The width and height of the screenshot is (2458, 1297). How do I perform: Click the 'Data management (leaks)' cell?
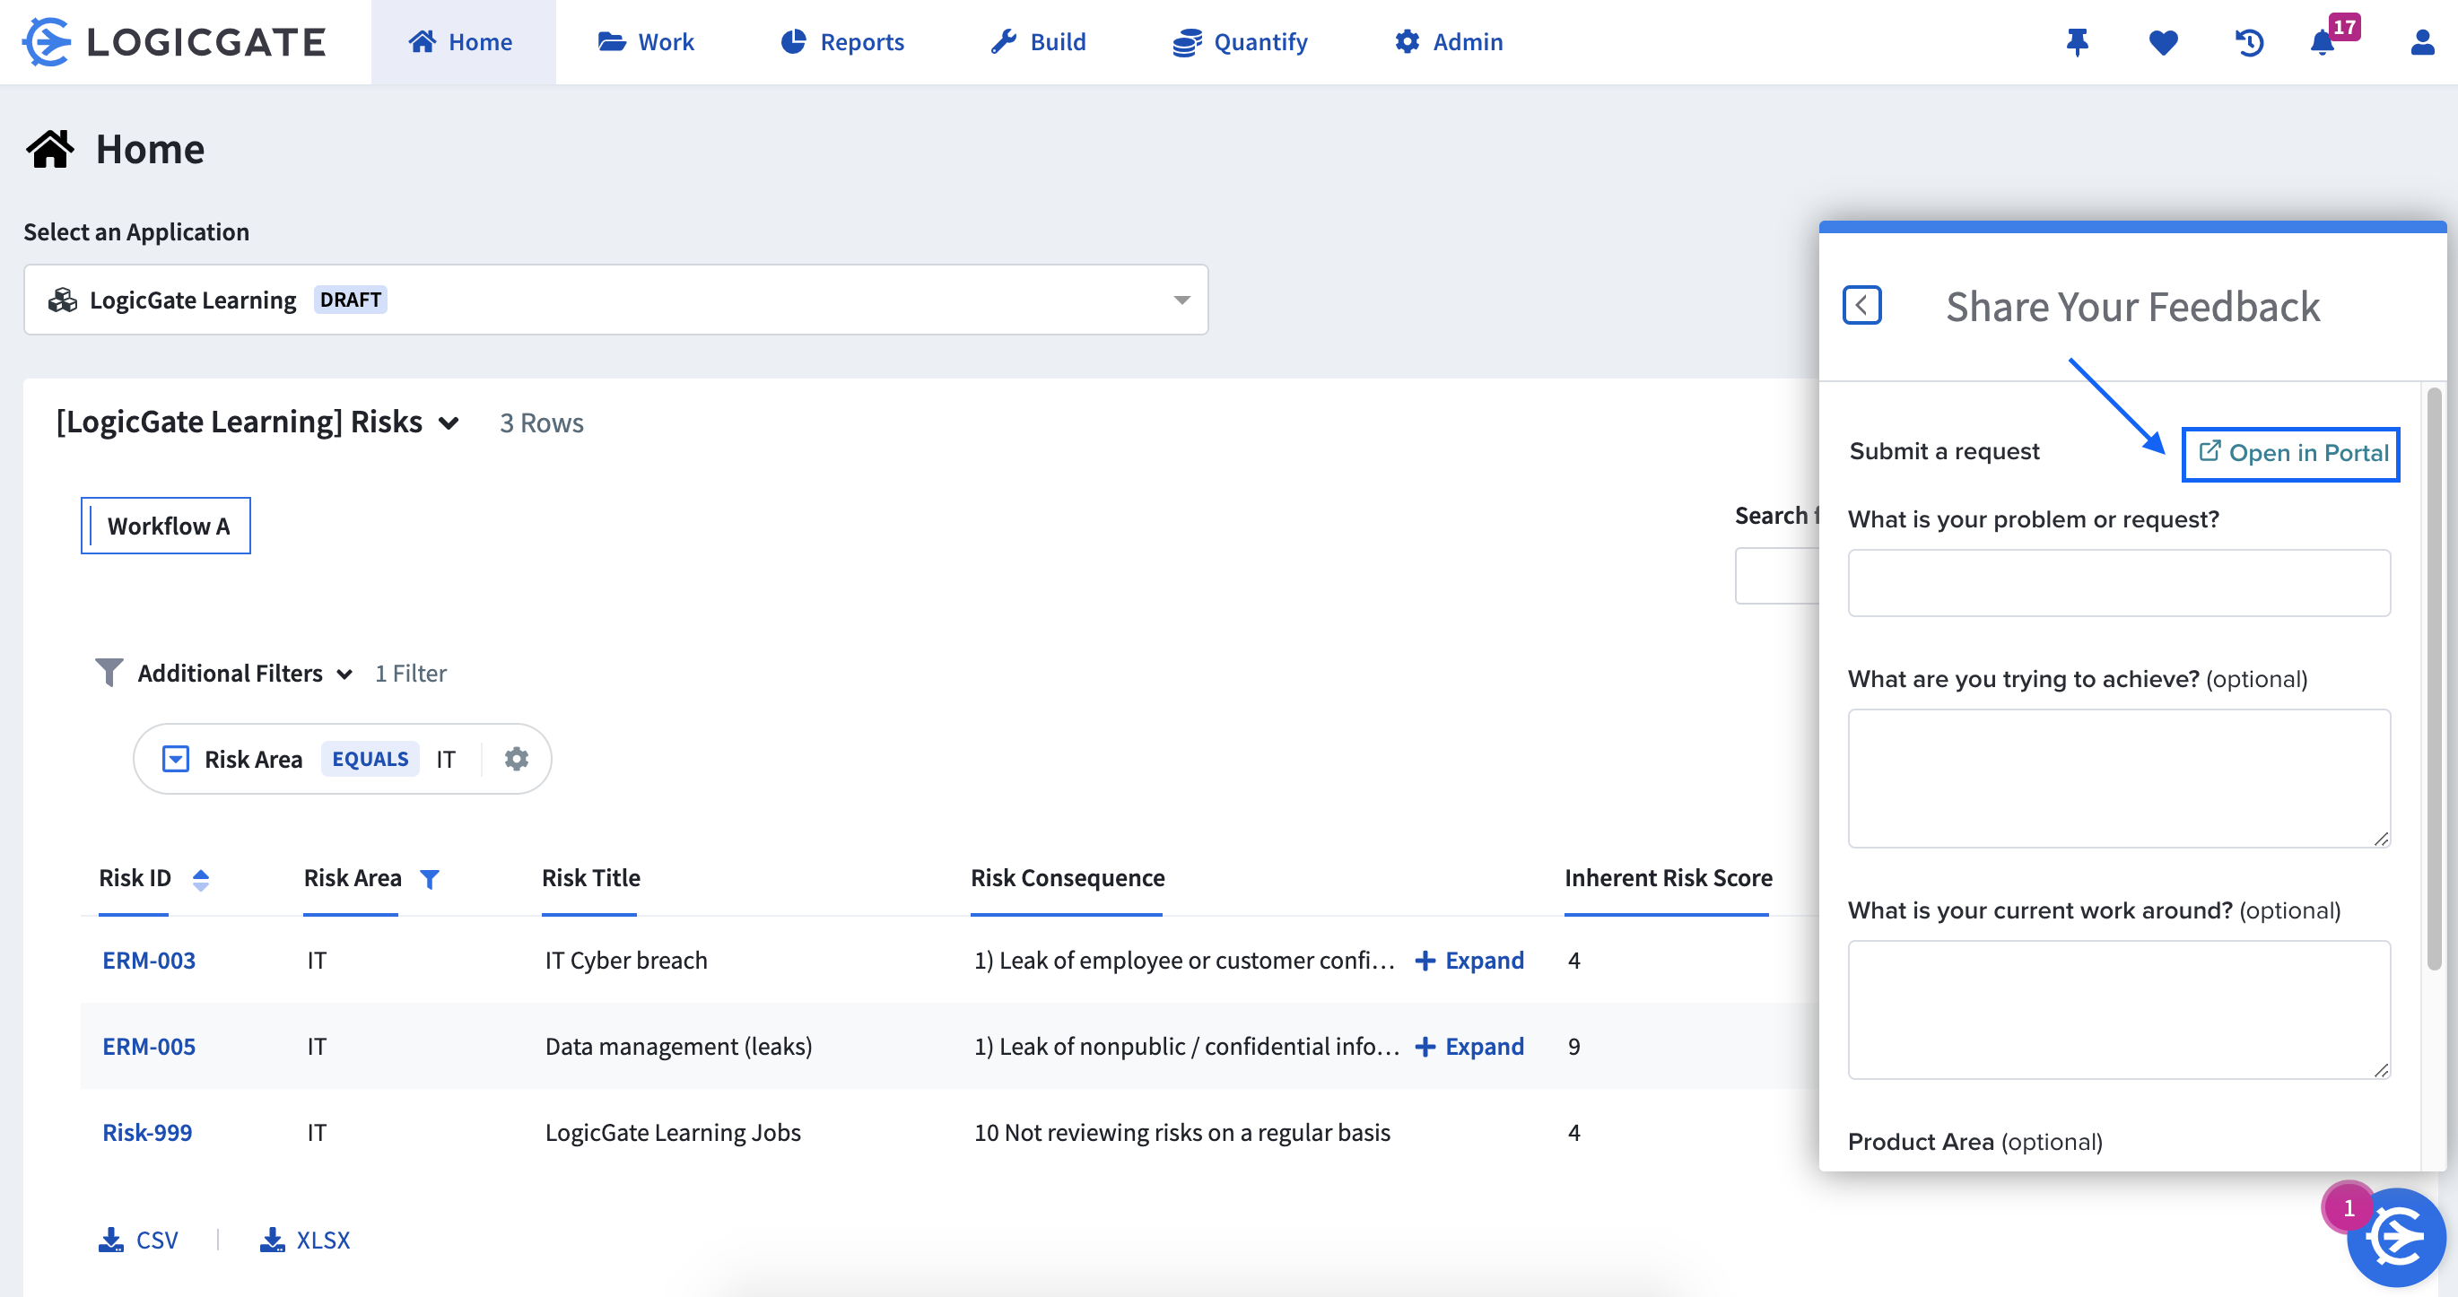(678, 1046)
